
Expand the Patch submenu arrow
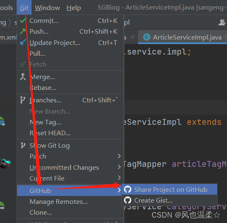click(119, 156)
